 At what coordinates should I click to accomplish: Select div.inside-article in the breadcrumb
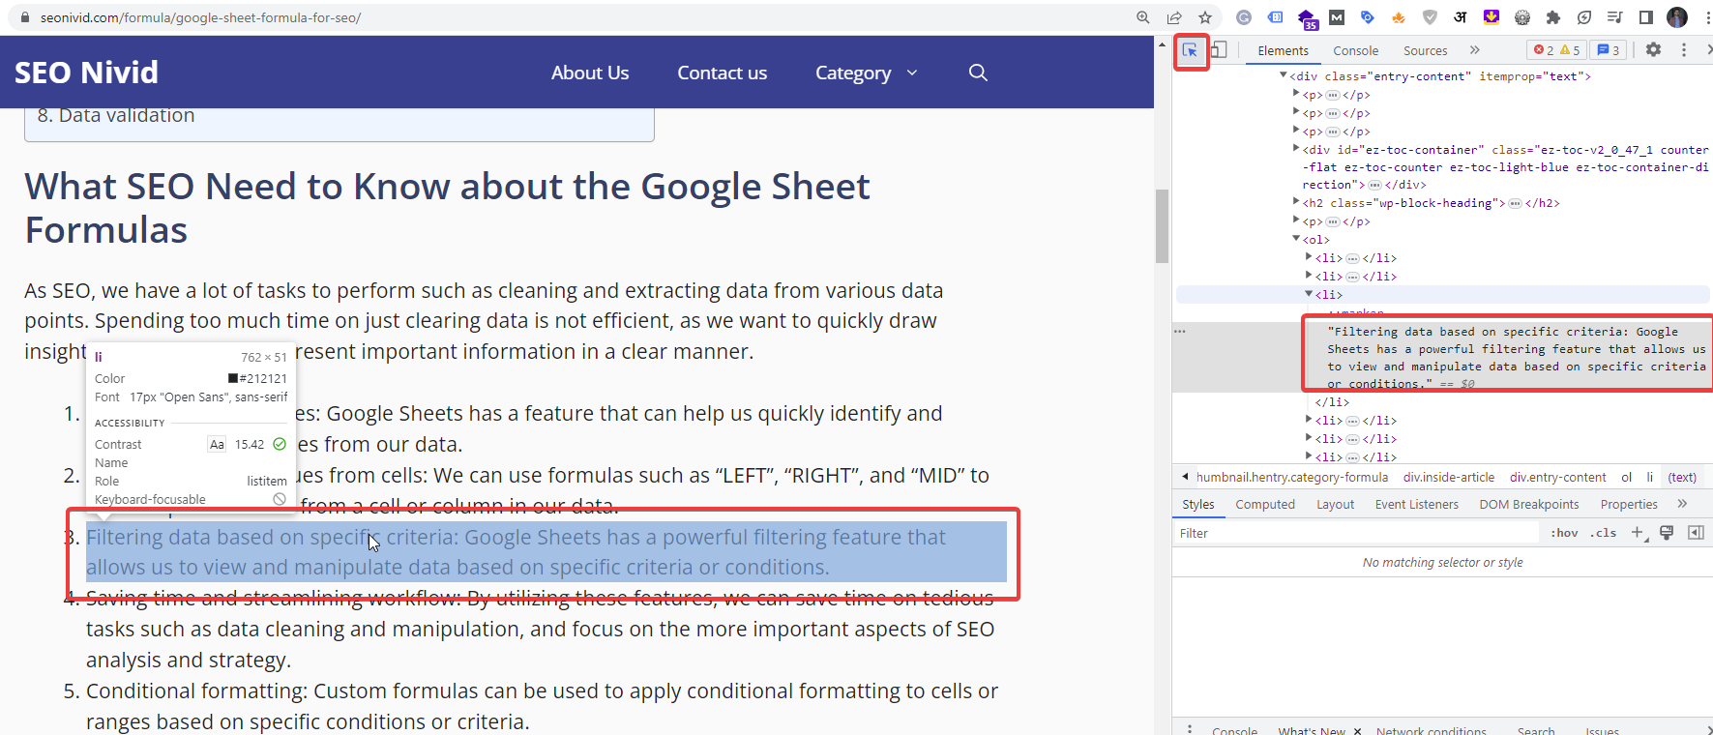coord(1448,477)
